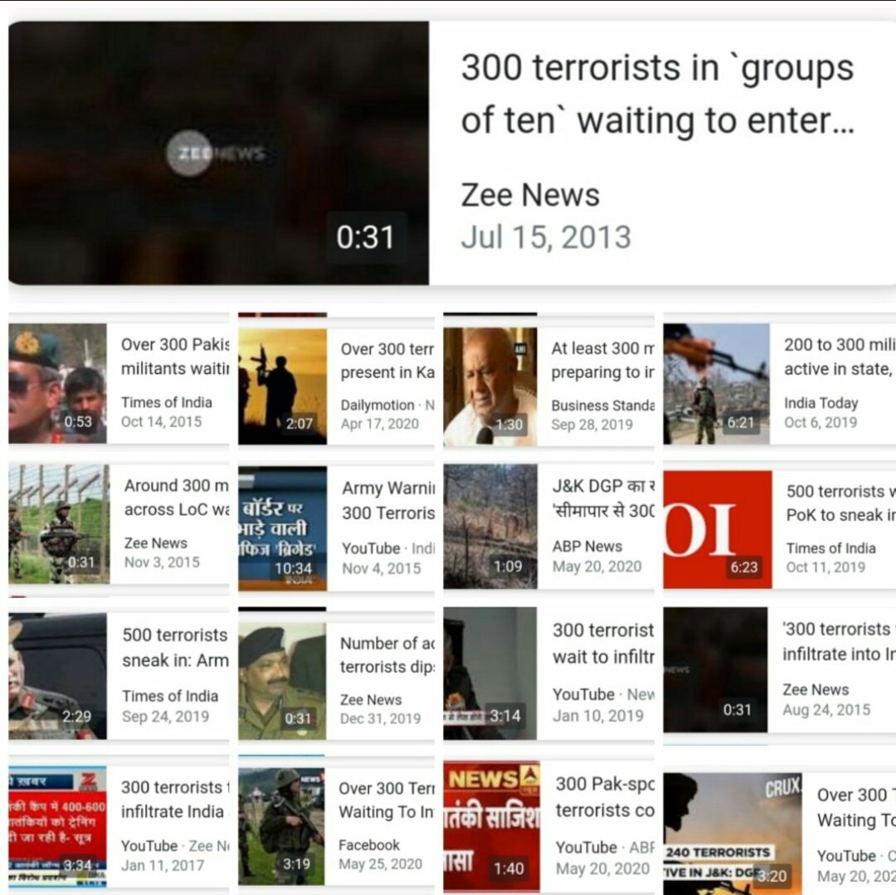896x895 pixels.
Task: Click the 'YouTube · ABP' source label
Action: click(x=605, y=848)
